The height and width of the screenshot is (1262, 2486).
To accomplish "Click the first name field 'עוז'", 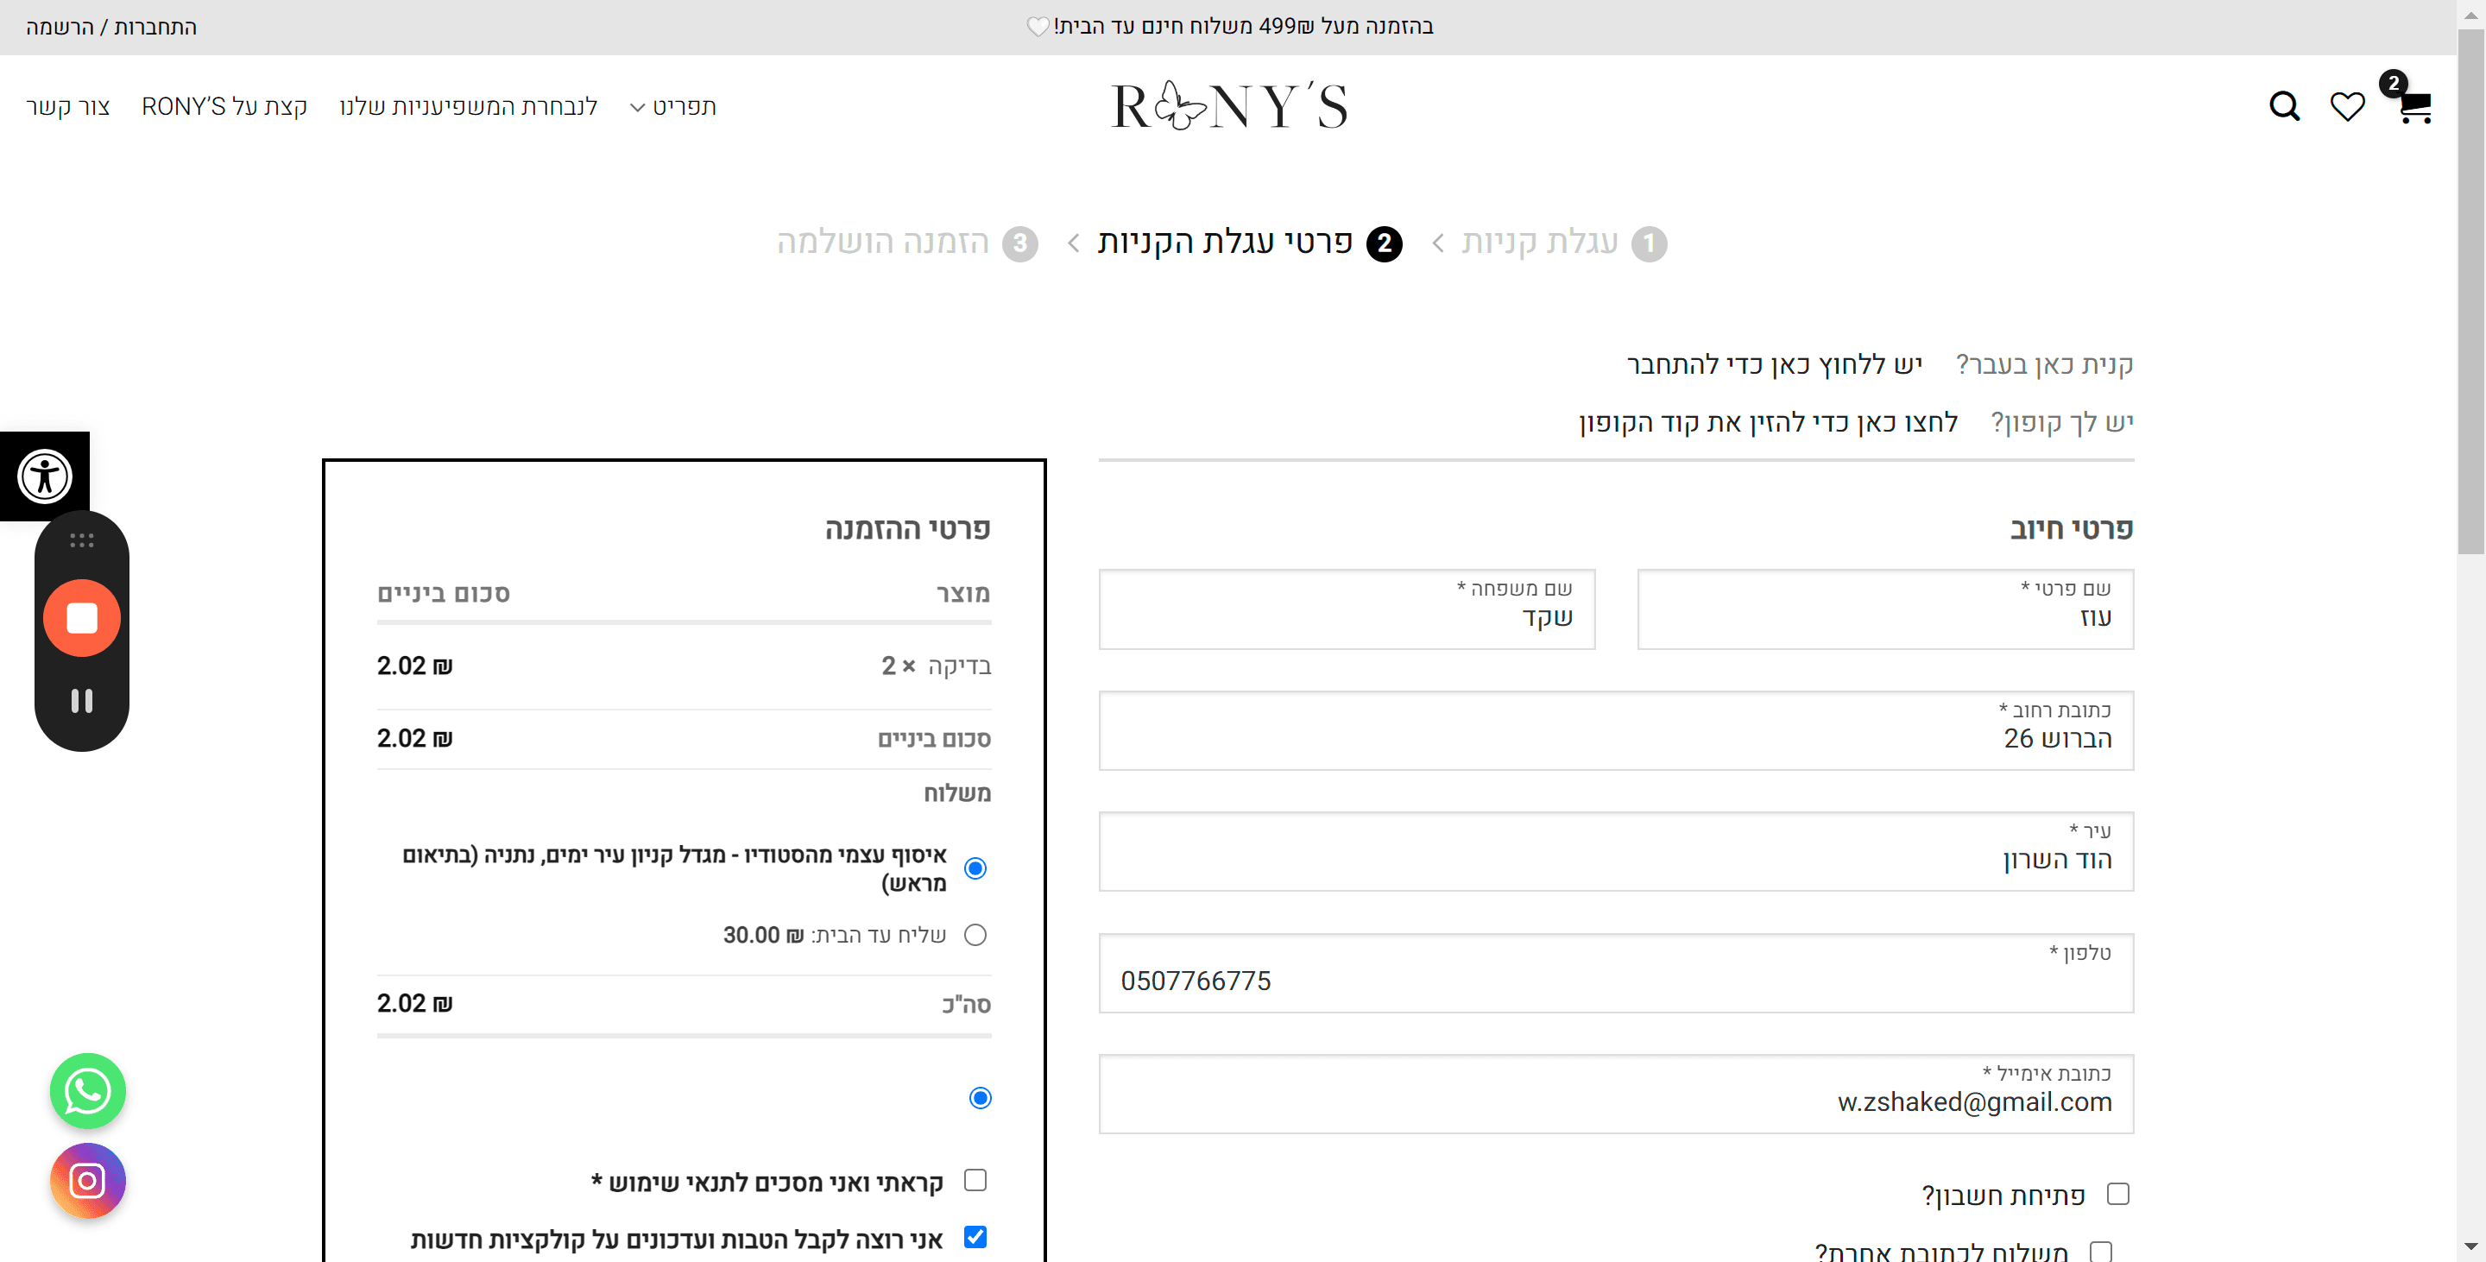I will [1884, 609].
